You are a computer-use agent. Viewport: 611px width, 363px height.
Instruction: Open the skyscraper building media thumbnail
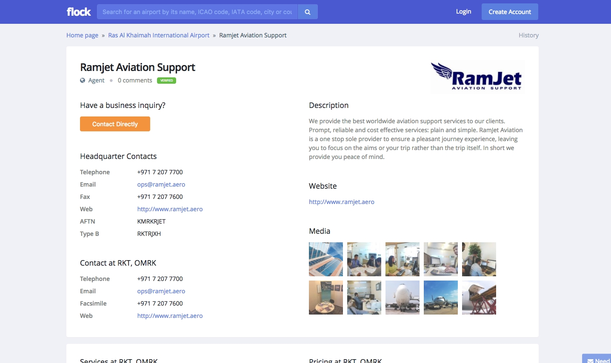pyautogui.click(x=326, y=259)
